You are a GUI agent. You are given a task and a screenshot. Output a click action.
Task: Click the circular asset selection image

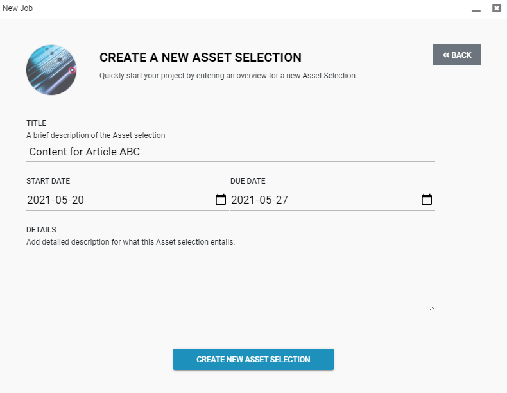coord(51,70)
